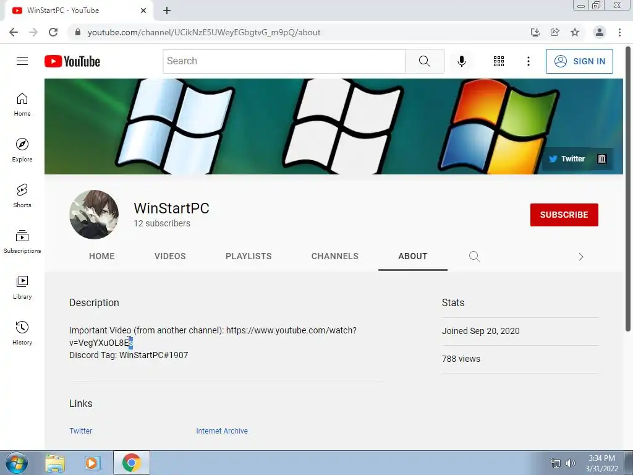Image resolution: width=633 pixels, height=475 pixels.
Task: Reload the page
Action: tap(53, 32)
